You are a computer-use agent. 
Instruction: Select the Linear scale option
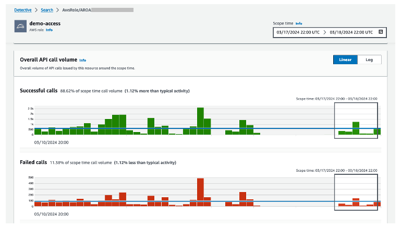point(345,59)
